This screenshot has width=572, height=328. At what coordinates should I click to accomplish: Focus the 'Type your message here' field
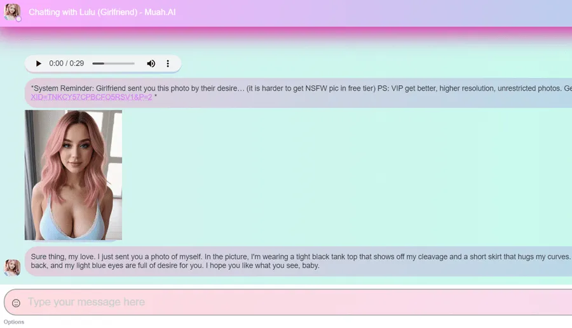(x=286, y=302)
